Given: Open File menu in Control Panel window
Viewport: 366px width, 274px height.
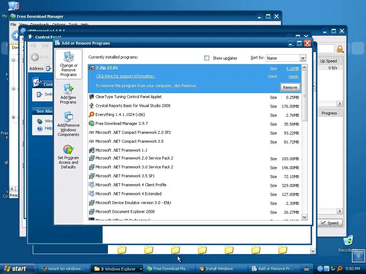Looking at the screenshot, I should pyautogui.click(x=34, y=46).
